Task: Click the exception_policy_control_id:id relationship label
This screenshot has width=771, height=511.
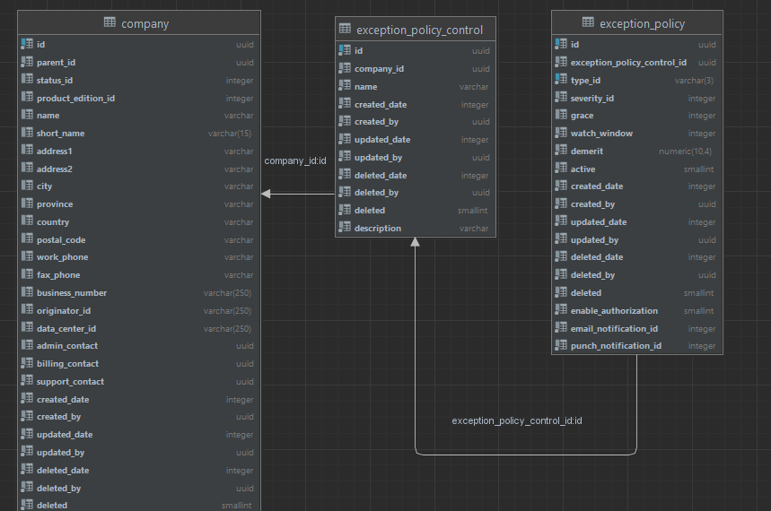Action: pos(517,420)
